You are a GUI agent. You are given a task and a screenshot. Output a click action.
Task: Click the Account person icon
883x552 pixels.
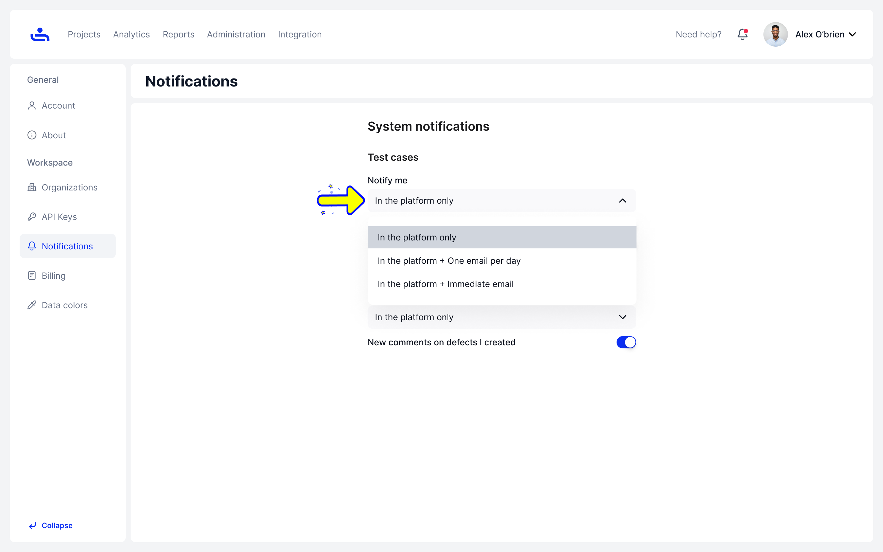pos(32,105)
